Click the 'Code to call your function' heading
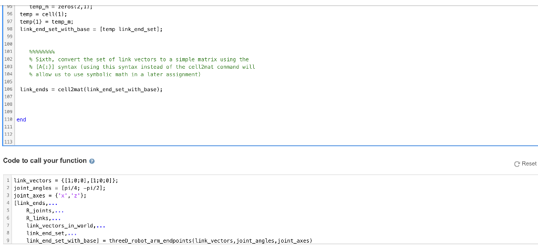This screenshot has width=538, height=251. point(45,160)
